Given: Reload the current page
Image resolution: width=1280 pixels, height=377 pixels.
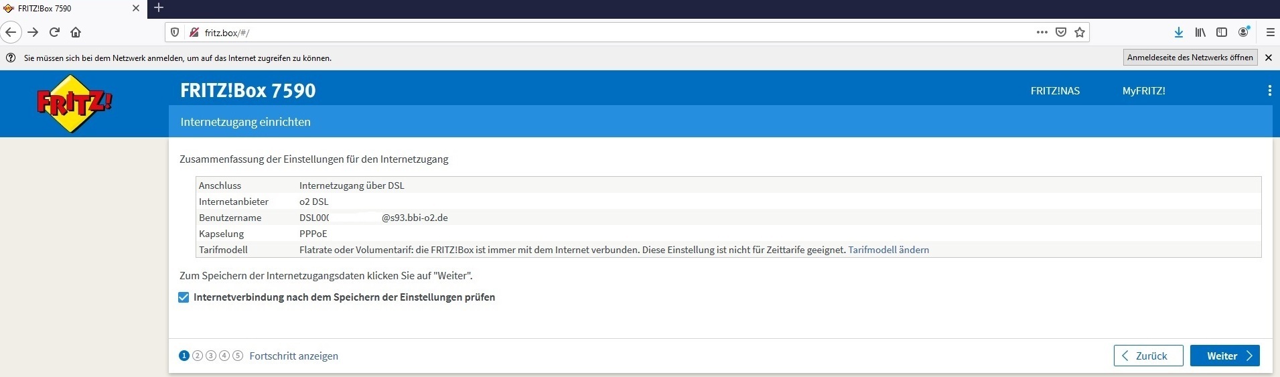Looking at the screenshot, I should point(54,32).
